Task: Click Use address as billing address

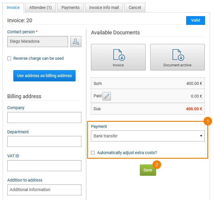Action: (x=44, y=76)
